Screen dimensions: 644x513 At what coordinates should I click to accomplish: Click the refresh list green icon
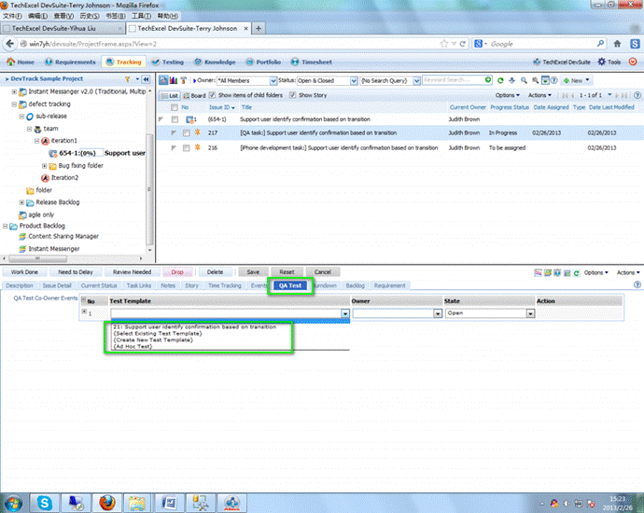click(x=500, y=80)
